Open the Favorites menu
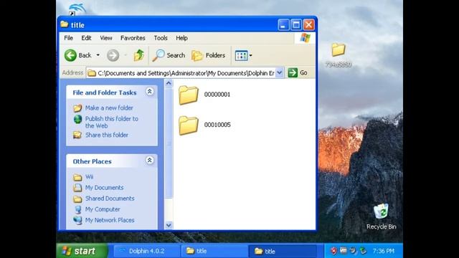Screen dimensions: 459x258 click(x=133, y=38)
